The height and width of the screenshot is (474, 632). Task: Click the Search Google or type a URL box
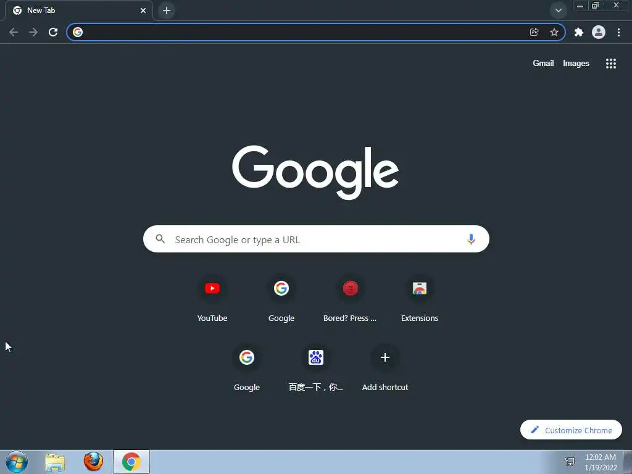click(x=317, y=239)
